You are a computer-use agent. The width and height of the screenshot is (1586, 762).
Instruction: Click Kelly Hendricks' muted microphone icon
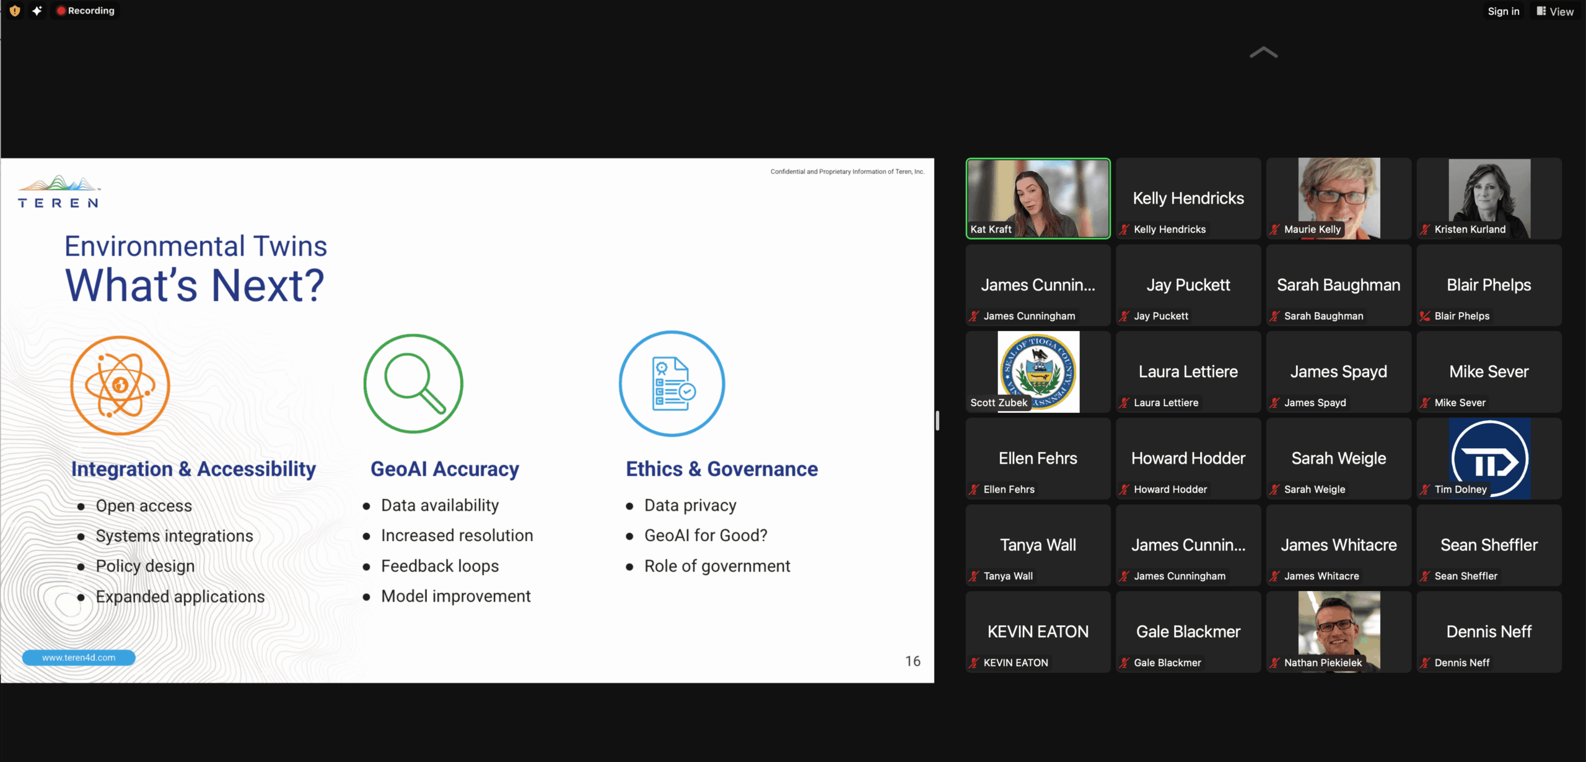pyautogui.click(x=1124, y=230)
